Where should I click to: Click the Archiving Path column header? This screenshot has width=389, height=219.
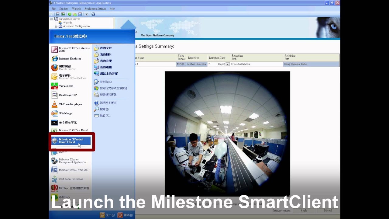pyautogui.click(x=311, y=57)
